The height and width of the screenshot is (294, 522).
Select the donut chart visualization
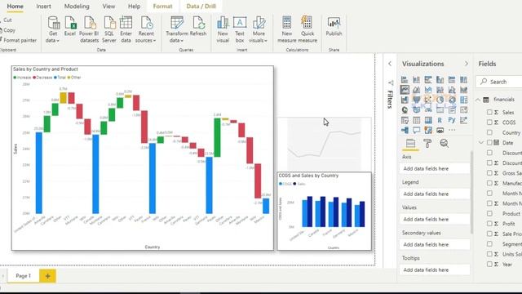coord(452,100)
